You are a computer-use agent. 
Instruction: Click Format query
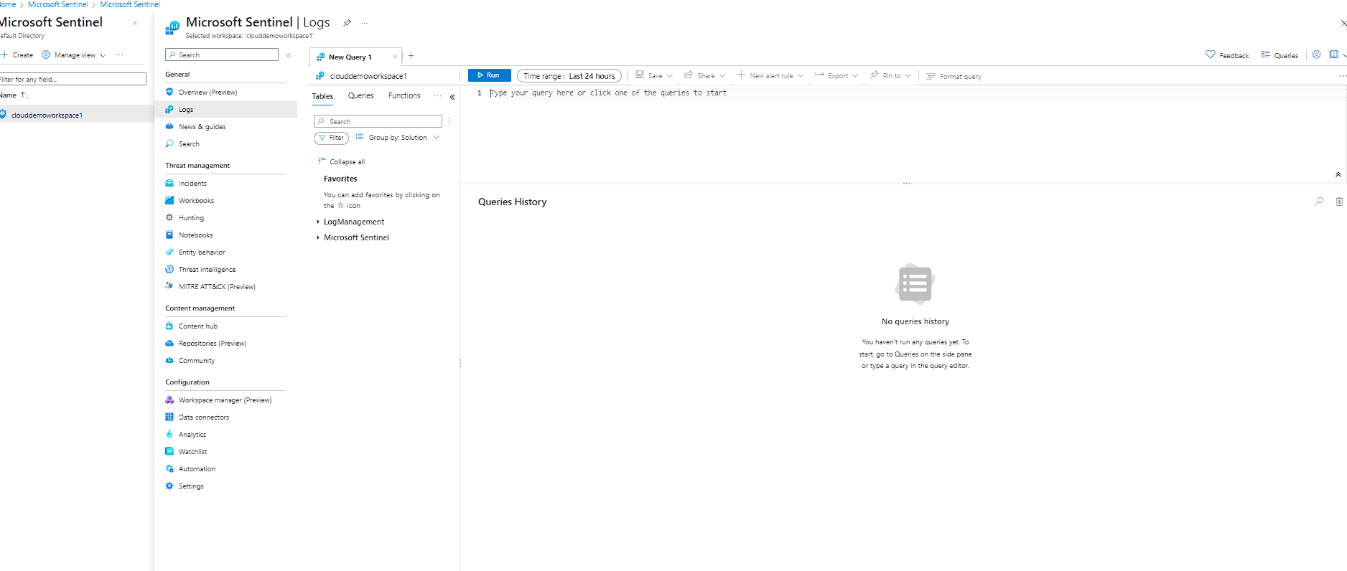pyautogui.click(x=954, y=76)
